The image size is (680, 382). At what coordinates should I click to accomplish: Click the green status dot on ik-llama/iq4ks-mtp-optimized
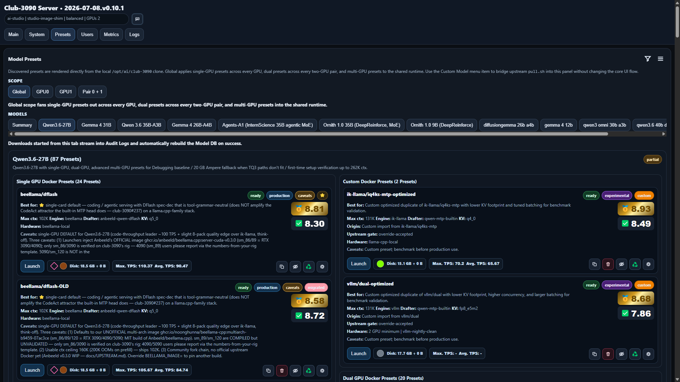point(380,264)
